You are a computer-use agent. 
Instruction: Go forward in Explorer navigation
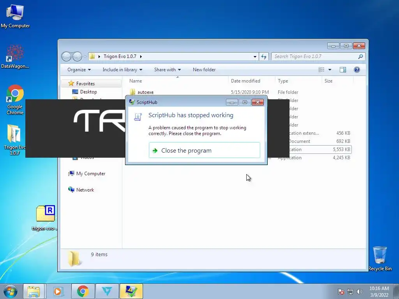tap(77, 56)
